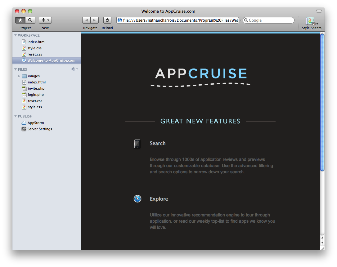
Task: Switch to the Project star view
Action: (x=20, y=20)
